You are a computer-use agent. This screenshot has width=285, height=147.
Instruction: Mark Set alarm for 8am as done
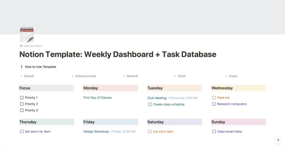point(22,132)
